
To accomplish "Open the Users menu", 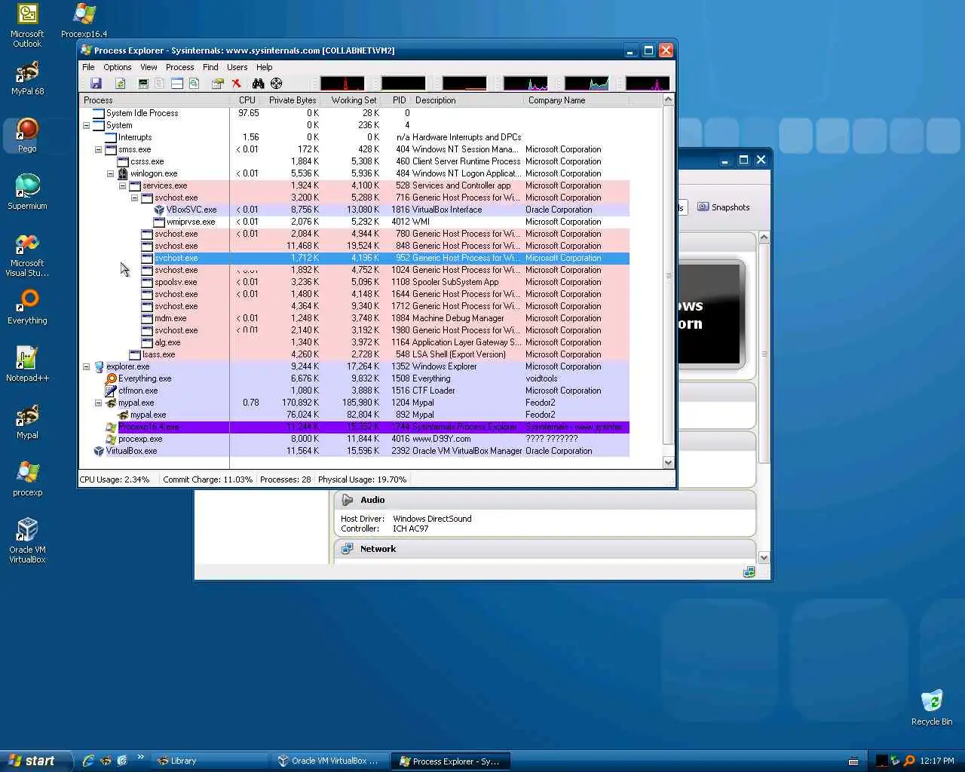I will click(x=237, y=67).
